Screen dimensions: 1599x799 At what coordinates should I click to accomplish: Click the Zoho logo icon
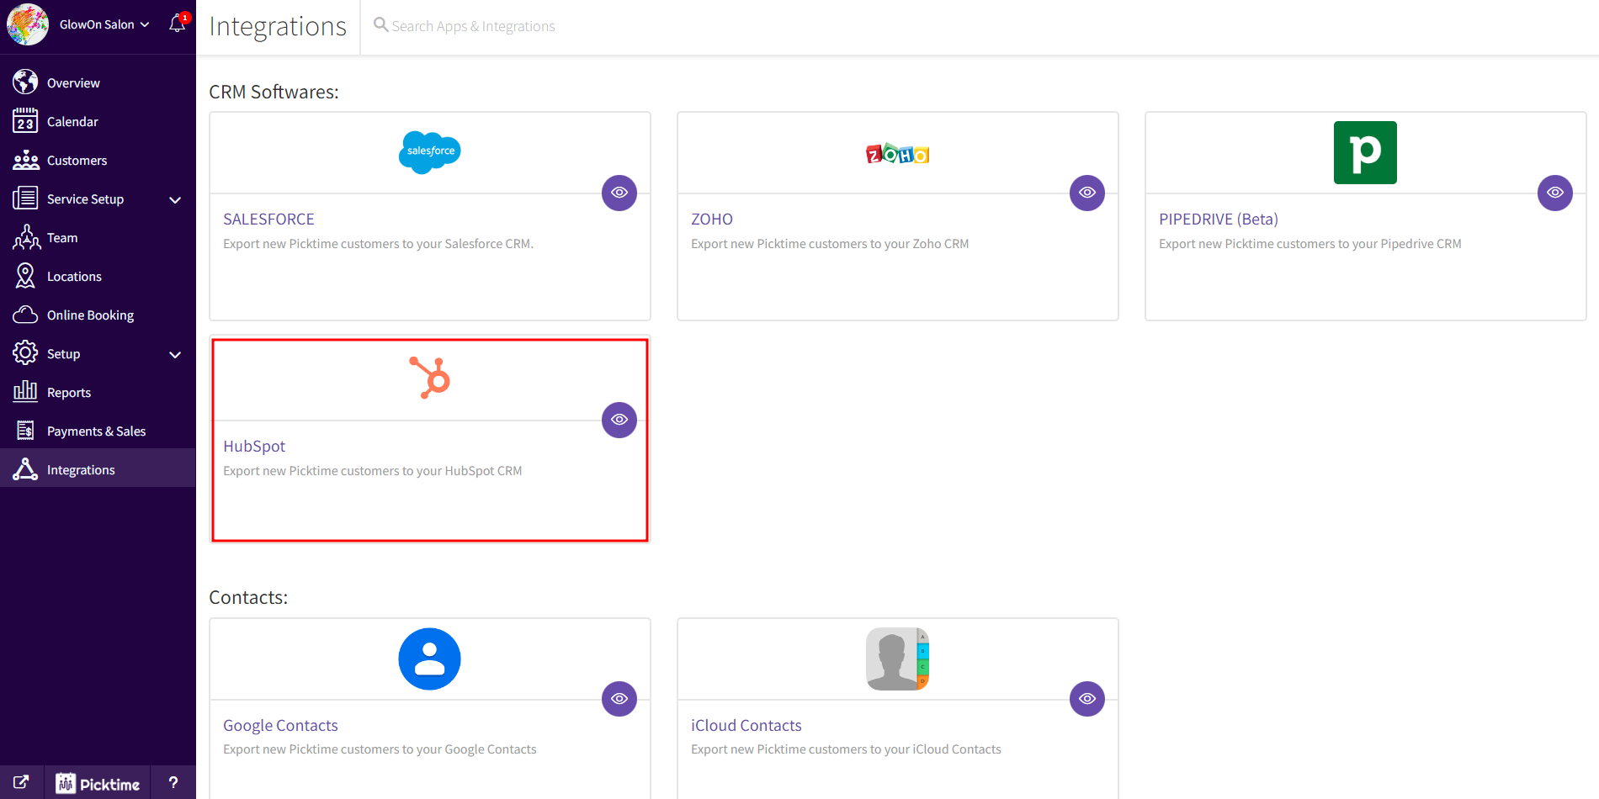tap(897, 154)
